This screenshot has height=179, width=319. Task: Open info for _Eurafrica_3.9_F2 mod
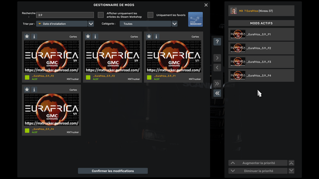(x=95, y=36)
